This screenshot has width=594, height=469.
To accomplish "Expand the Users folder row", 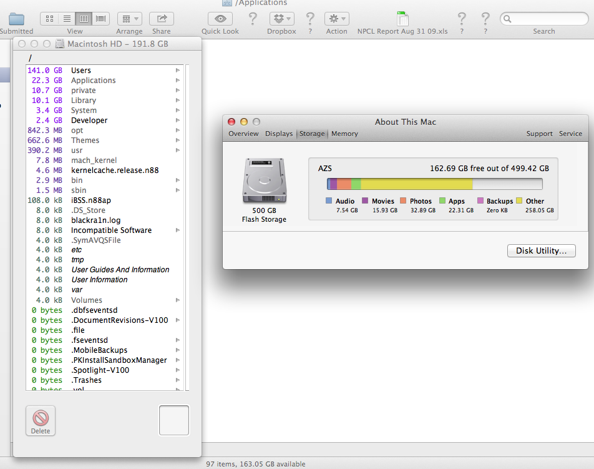I will click(x=178, y=71).
